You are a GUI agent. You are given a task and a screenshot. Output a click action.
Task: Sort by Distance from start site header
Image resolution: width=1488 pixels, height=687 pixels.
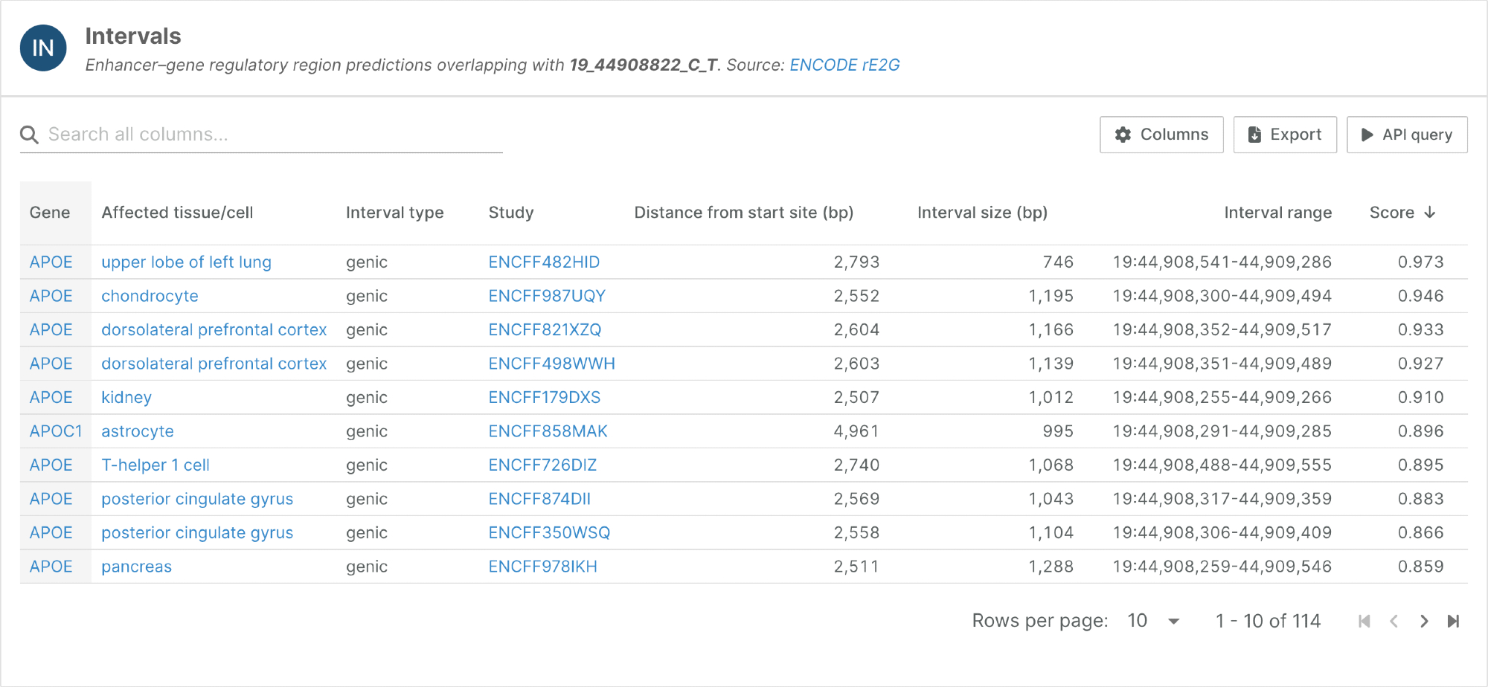(743, 213)
